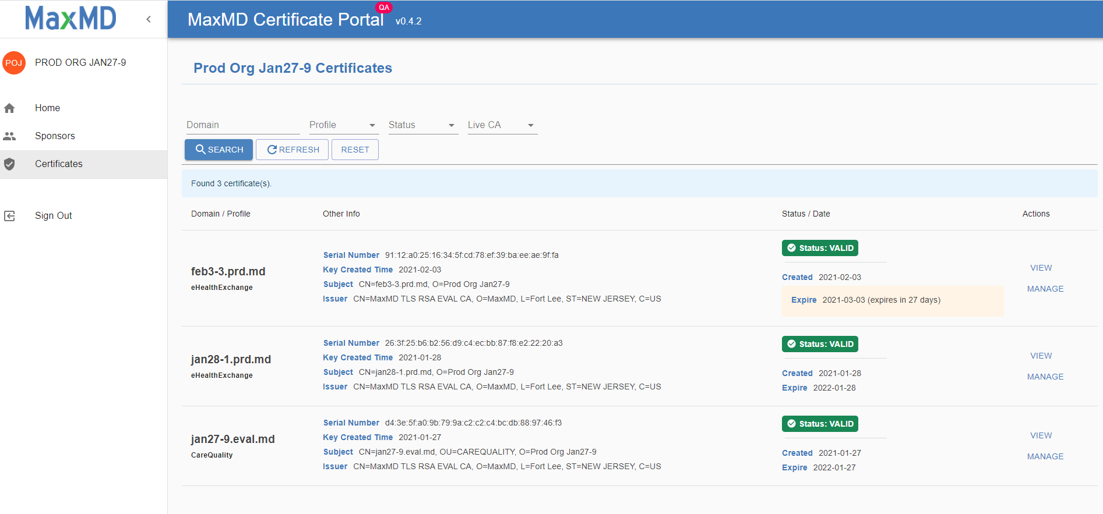This screenshot has height=514, width=1103.
Task: Click the REFRESH button
Action: (293, 150)
